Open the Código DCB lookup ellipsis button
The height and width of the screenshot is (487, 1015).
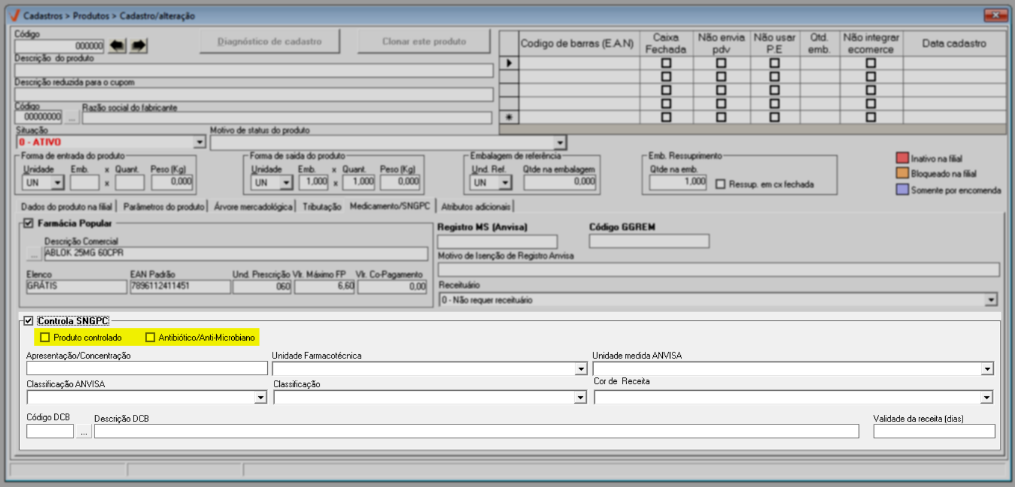pos(84,432)
